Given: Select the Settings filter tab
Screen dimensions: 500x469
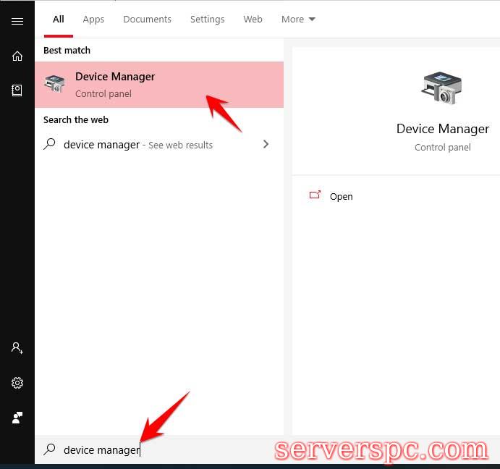Looking at the screenshot, I should (207, 20).
